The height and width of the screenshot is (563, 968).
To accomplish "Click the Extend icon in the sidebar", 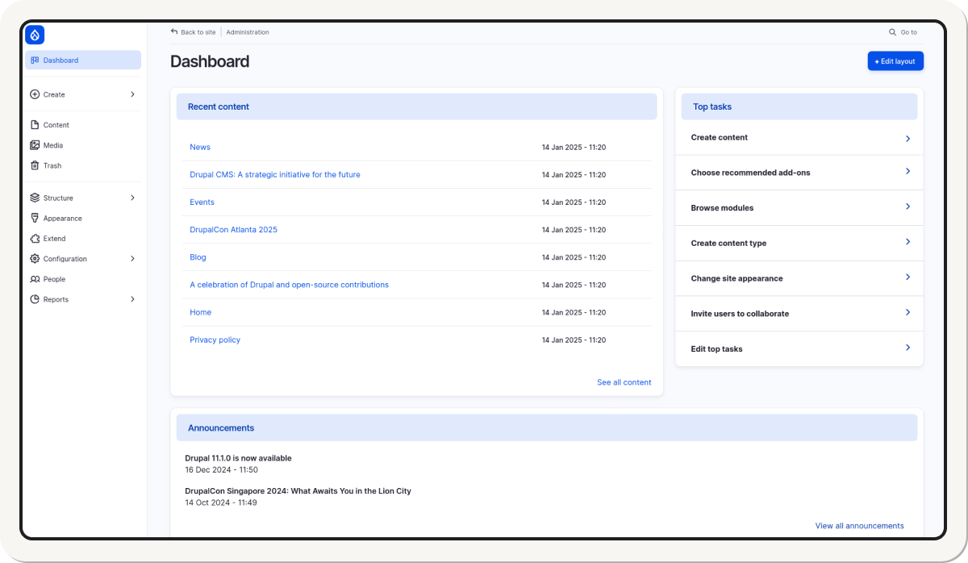I will [34, 238].
